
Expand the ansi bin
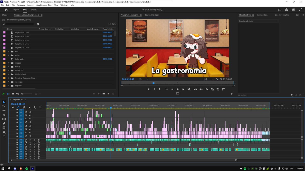(8, 51)
